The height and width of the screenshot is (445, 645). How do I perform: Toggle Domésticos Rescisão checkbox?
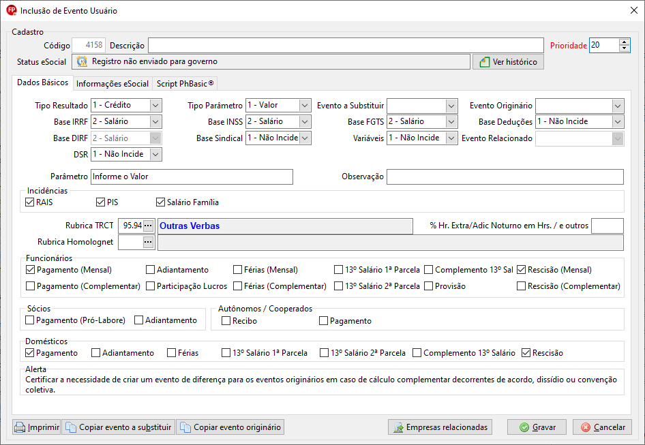click(526, 353)
